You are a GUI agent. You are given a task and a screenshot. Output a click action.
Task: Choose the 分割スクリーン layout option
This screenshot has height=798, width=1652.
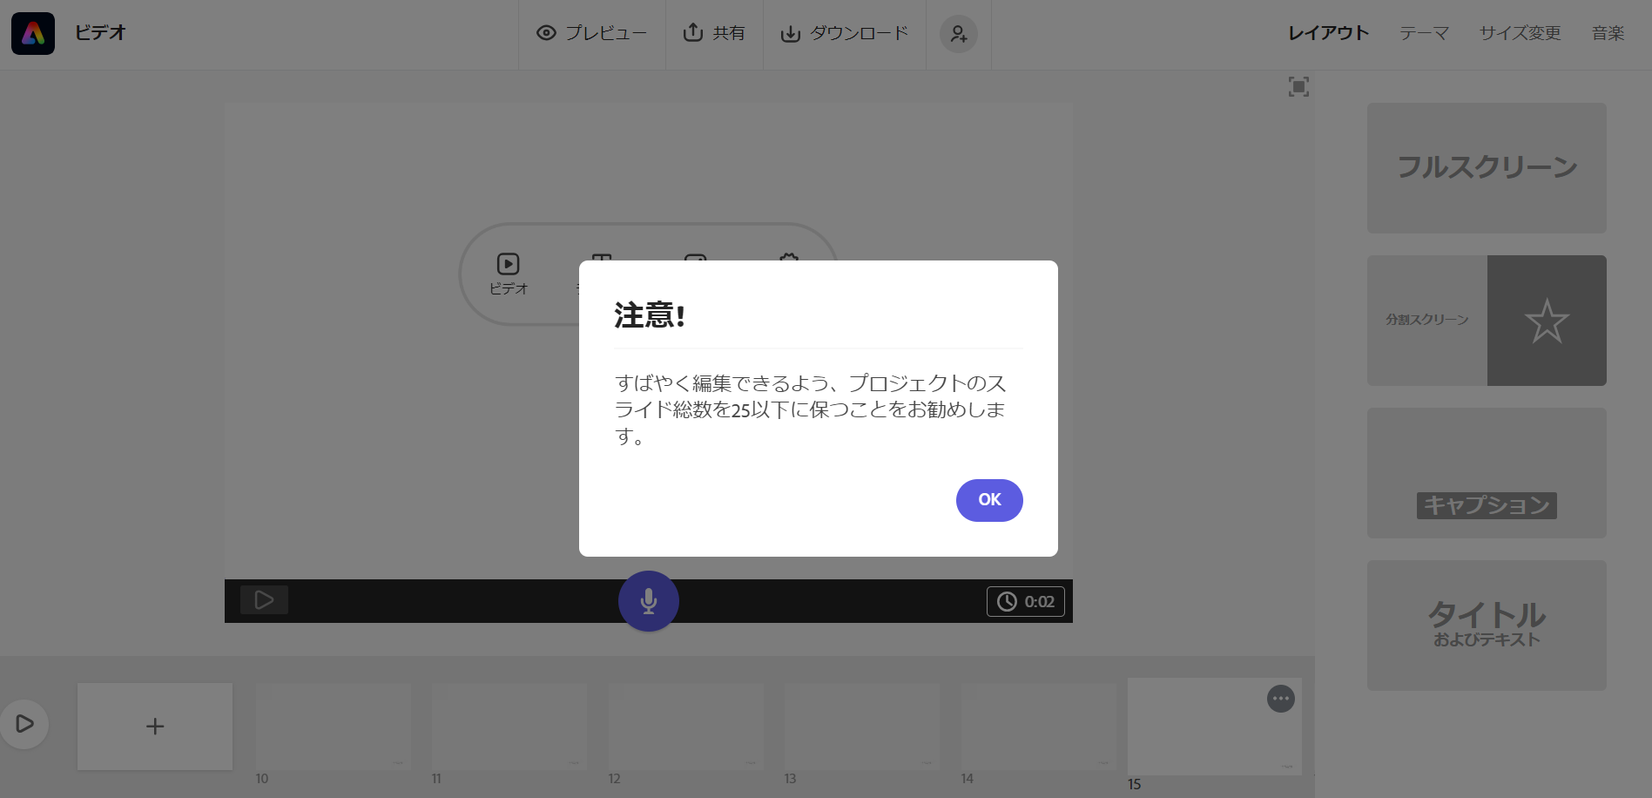1487,320
